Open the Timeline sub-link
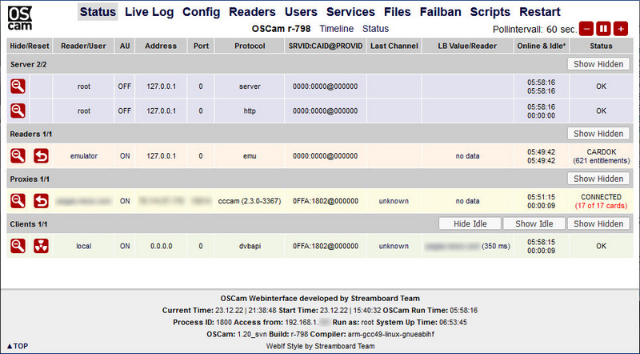 (x=336, y=29)
